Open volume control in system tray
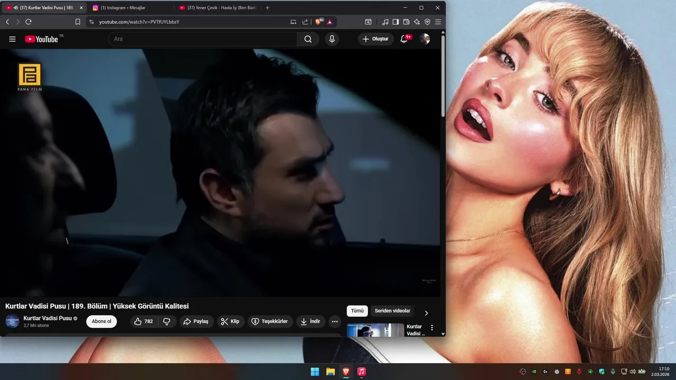Image resolution: width=676 pixels, height=380 pixels. [633, 372]
